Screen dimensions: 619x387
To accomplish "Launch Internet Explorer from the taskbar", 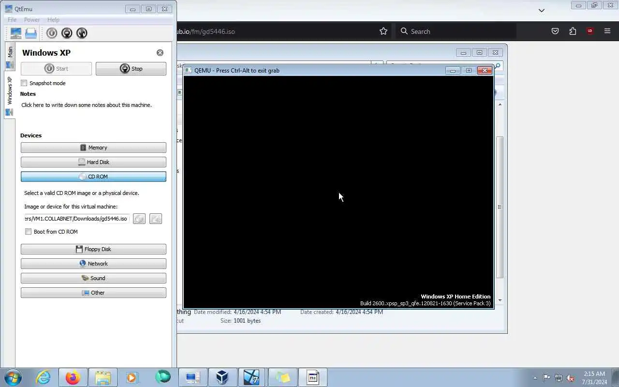I will pyautogui.click(x=44, y=377).
